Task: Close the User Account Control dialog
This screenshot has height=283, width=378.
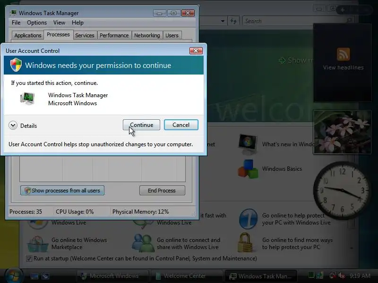Action: (x=196, y=51)
